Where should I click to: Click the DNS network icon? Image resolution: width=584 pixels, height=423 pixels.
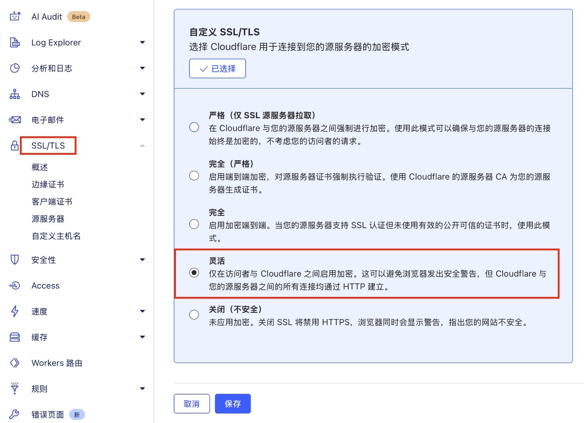click(15, 94)
